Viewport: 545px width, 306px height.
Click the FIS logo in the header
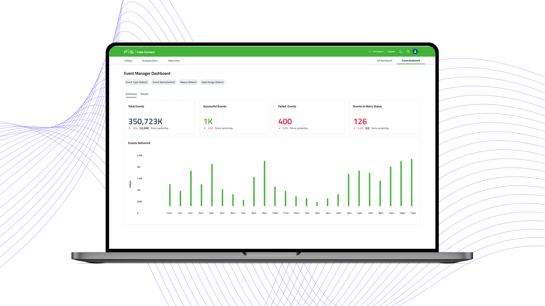click(x=129, y=52)
